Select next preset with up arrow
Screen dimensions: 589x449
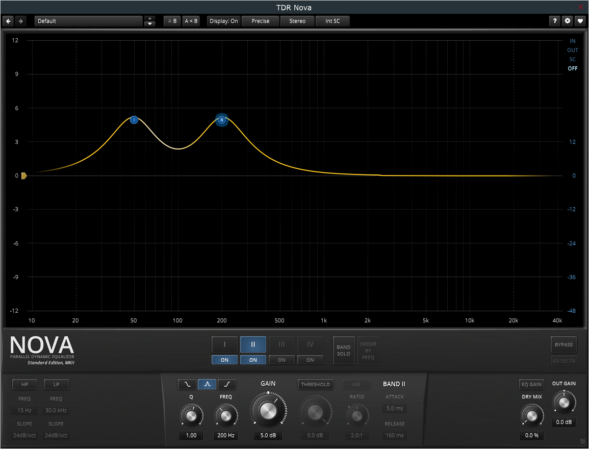(149, 18)
